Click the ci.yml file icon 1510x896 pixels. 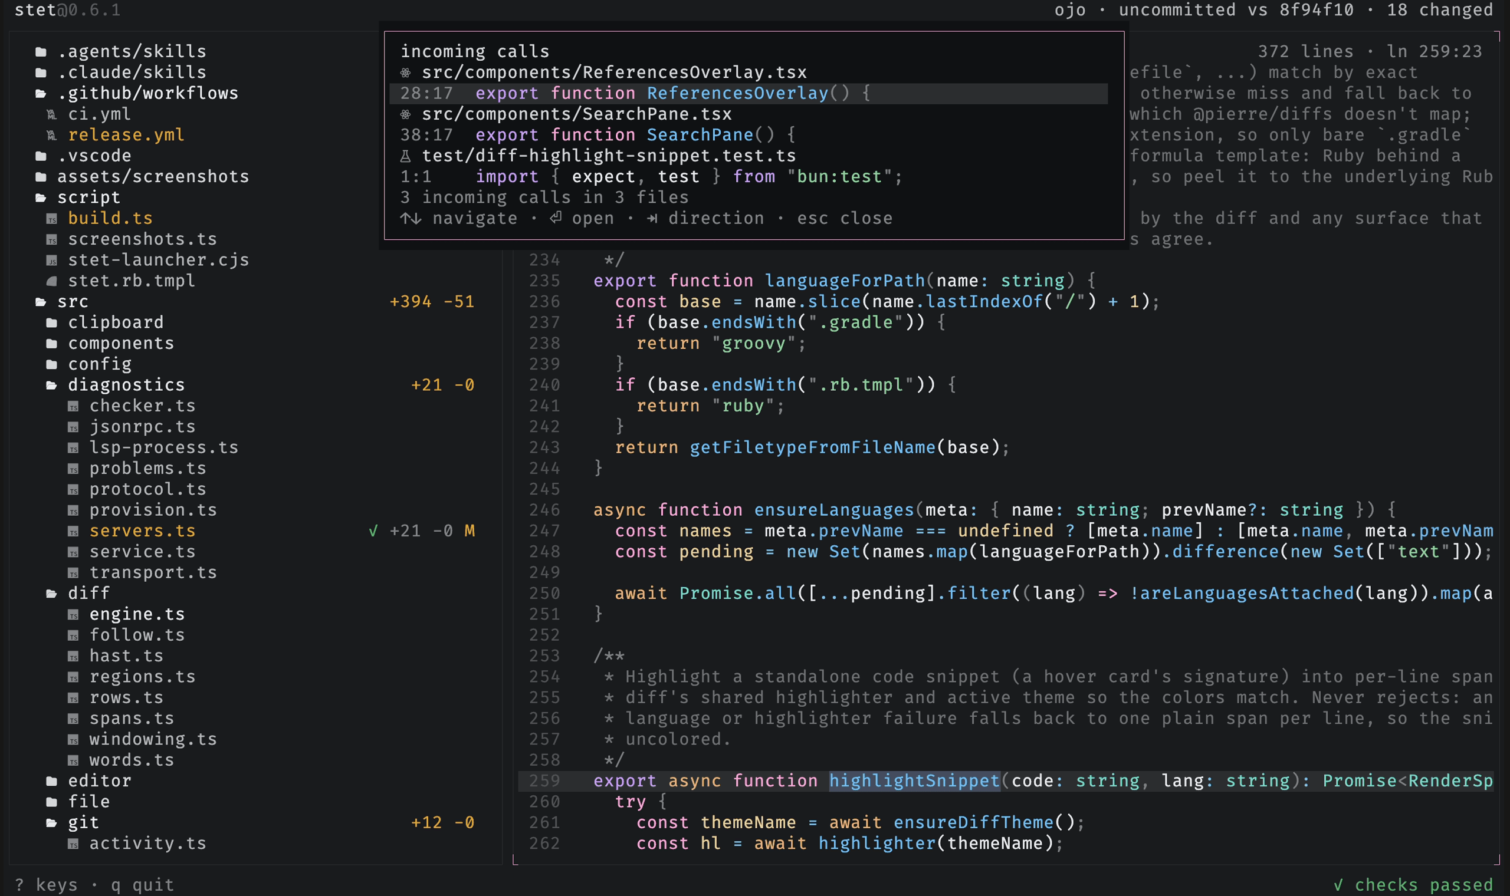click(x=52, y=114)
